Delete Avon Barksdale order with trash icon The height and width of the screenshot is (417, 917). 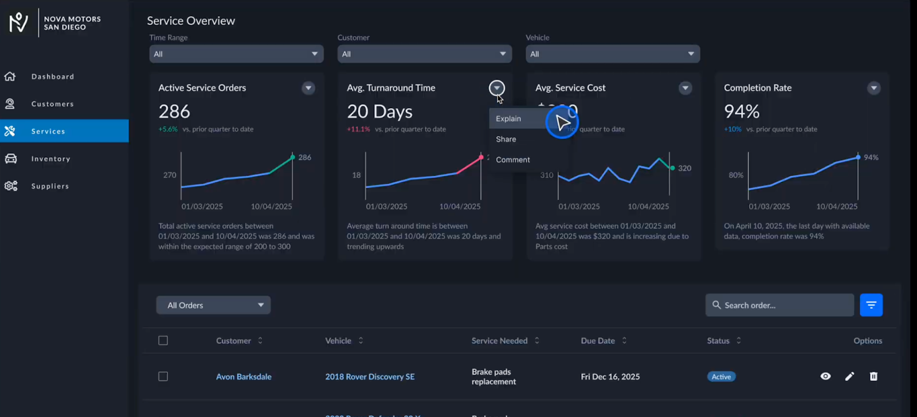[x=873, y=376]
